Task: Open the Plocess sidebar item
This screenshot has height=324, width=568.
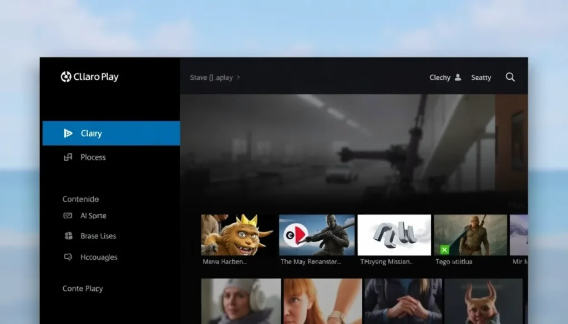Action: pos(93,157)
